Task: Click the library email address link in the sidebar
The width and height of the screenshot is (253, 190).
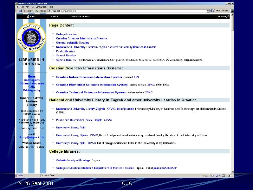Action: [32, 137]
